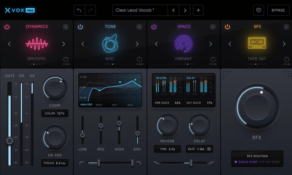Solo the Dynamics module

pos(66,27)
